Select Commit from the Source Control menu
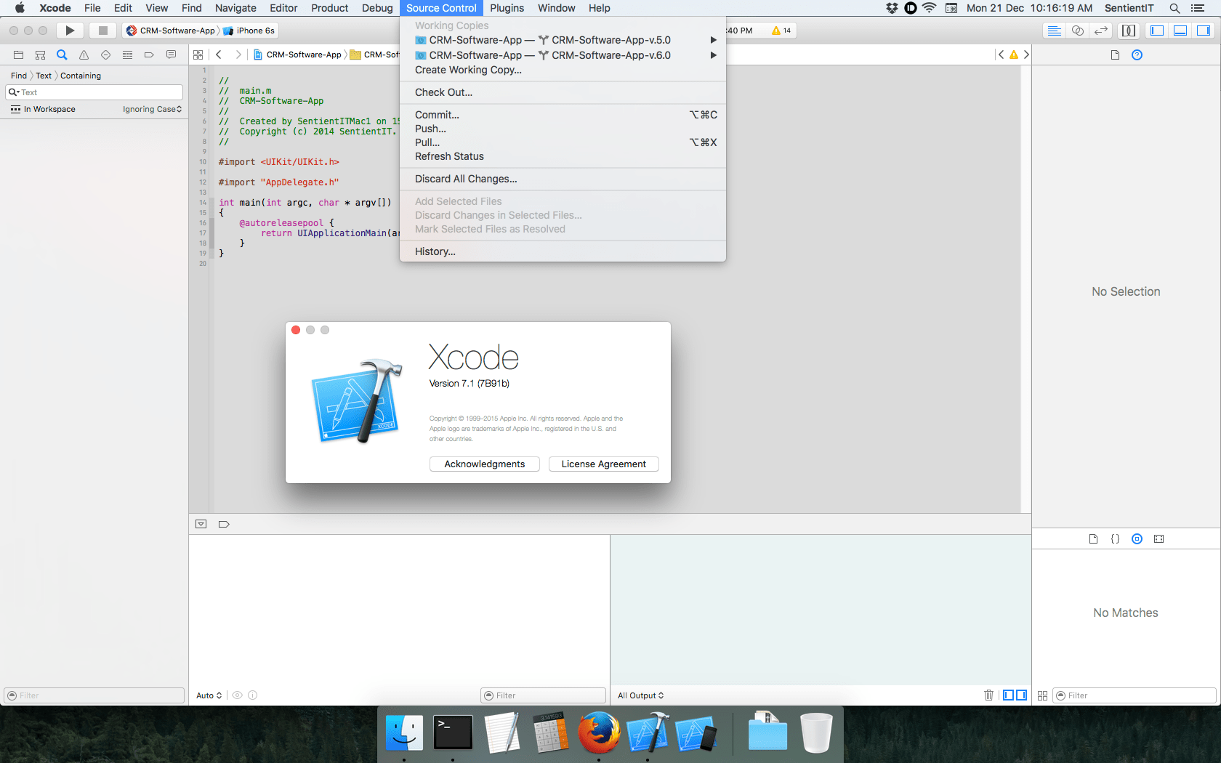 click(x=437, y=114)
